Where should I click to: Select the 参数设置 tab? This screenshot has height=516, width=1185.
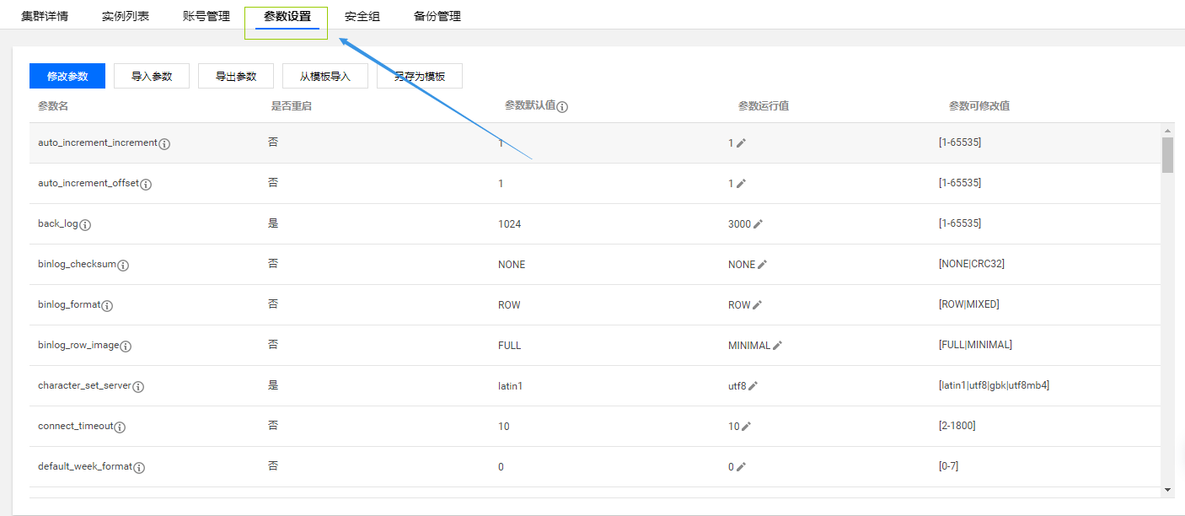click(x=287, y=16)
